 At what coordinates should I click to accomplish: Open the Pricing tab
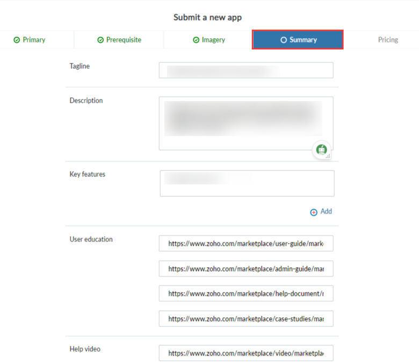(387, 40)
